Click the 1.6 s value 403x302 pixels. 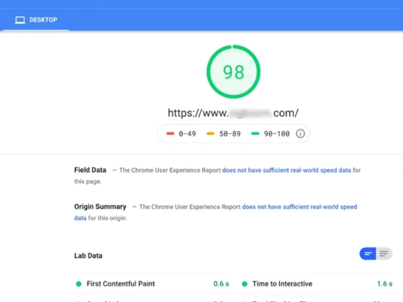coord(384,284)
